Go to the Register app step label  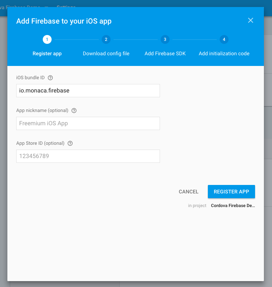(x=47, y=53)
